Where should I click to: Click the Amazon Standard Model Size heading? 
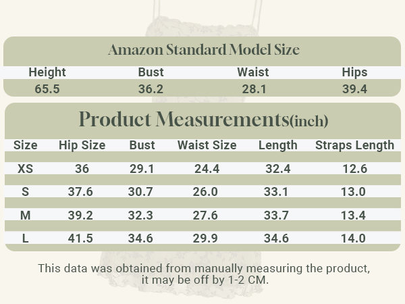coord(204,49)
